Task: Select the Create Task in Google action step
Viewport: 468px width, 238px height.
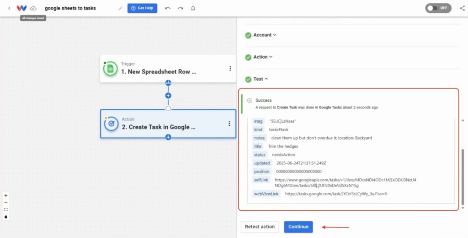Action: pyautogui.click(x=168, y=124)
